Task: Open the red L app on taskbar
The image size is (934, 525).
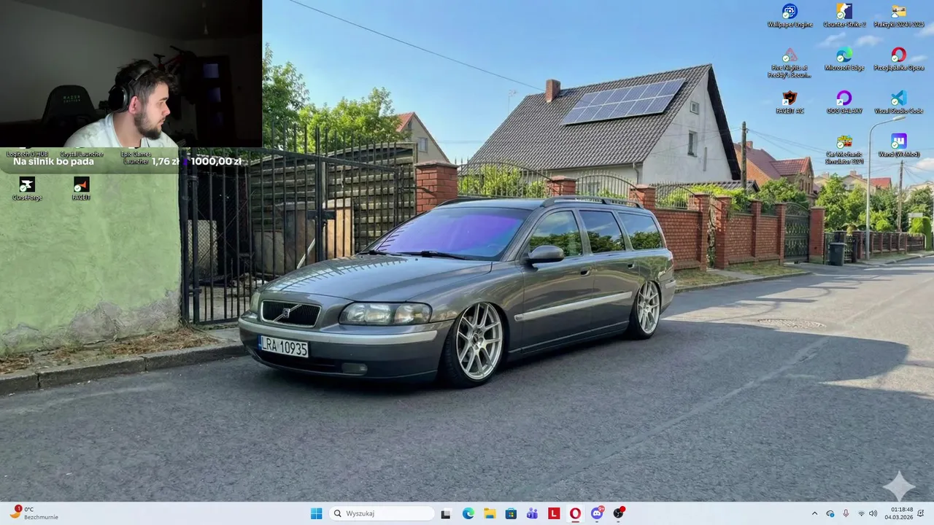Action: 554,513
